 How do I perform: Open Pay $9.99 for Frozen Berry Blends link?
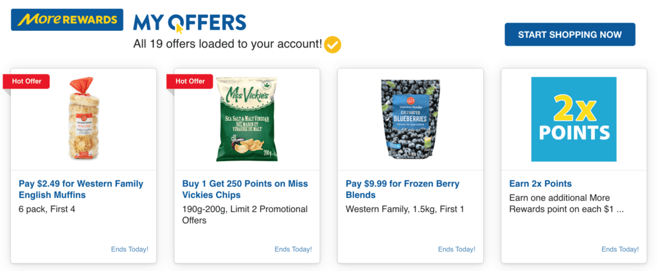coord(402,189)
